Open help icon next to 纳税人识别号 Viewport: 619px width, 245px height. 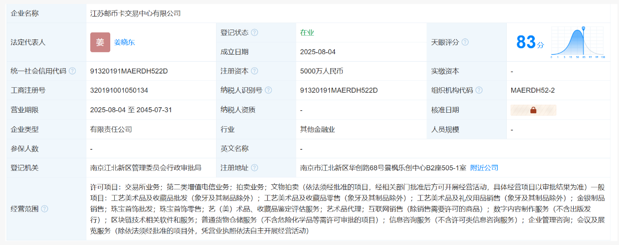coord(269,91)
